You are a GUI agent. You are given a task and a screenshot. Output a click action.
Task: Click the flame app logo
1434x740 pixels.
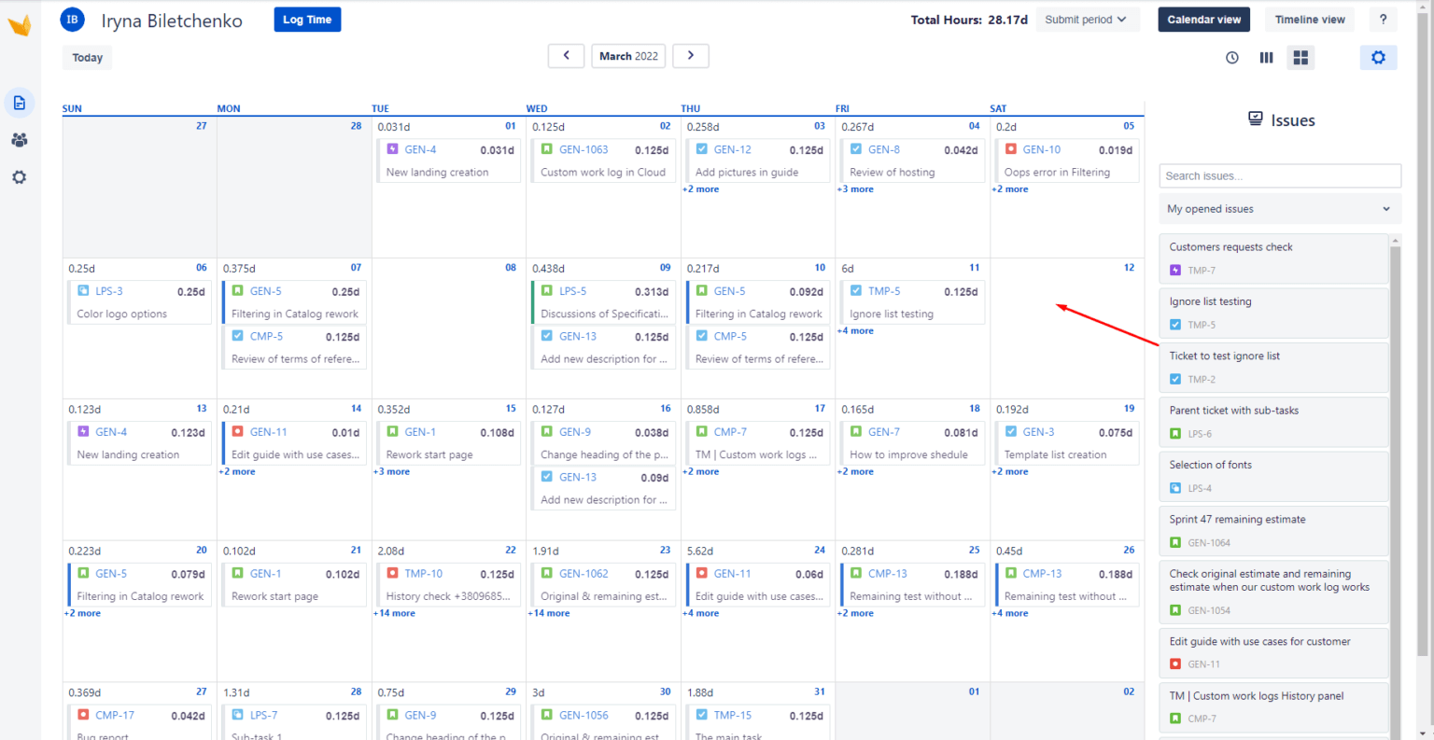(20, 23)
